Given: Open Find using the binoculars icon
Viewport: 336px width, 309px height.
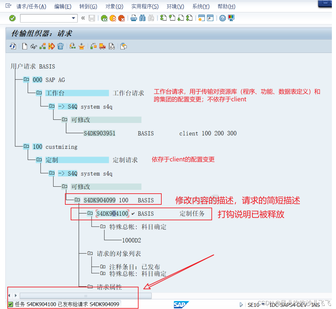Looking at the screenshot, I should point(142,18).
